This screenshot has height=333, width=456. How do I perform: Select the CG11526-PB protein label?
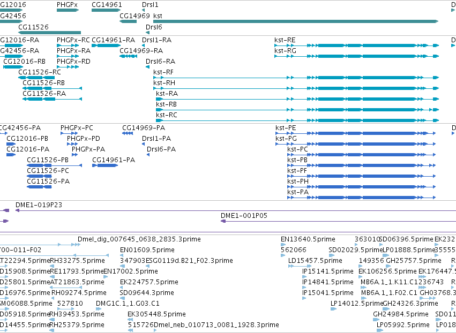(48, 160)
